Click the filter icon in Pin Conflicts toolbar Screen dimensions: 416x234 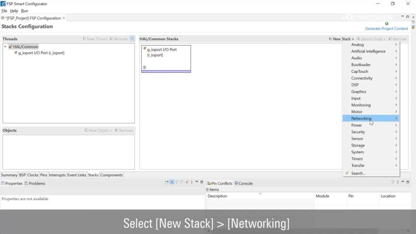[x=393, y=182]
